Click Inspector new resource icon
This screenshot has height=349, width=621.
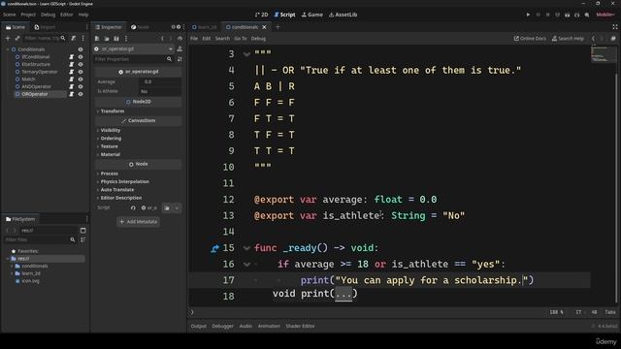point(97,39)
